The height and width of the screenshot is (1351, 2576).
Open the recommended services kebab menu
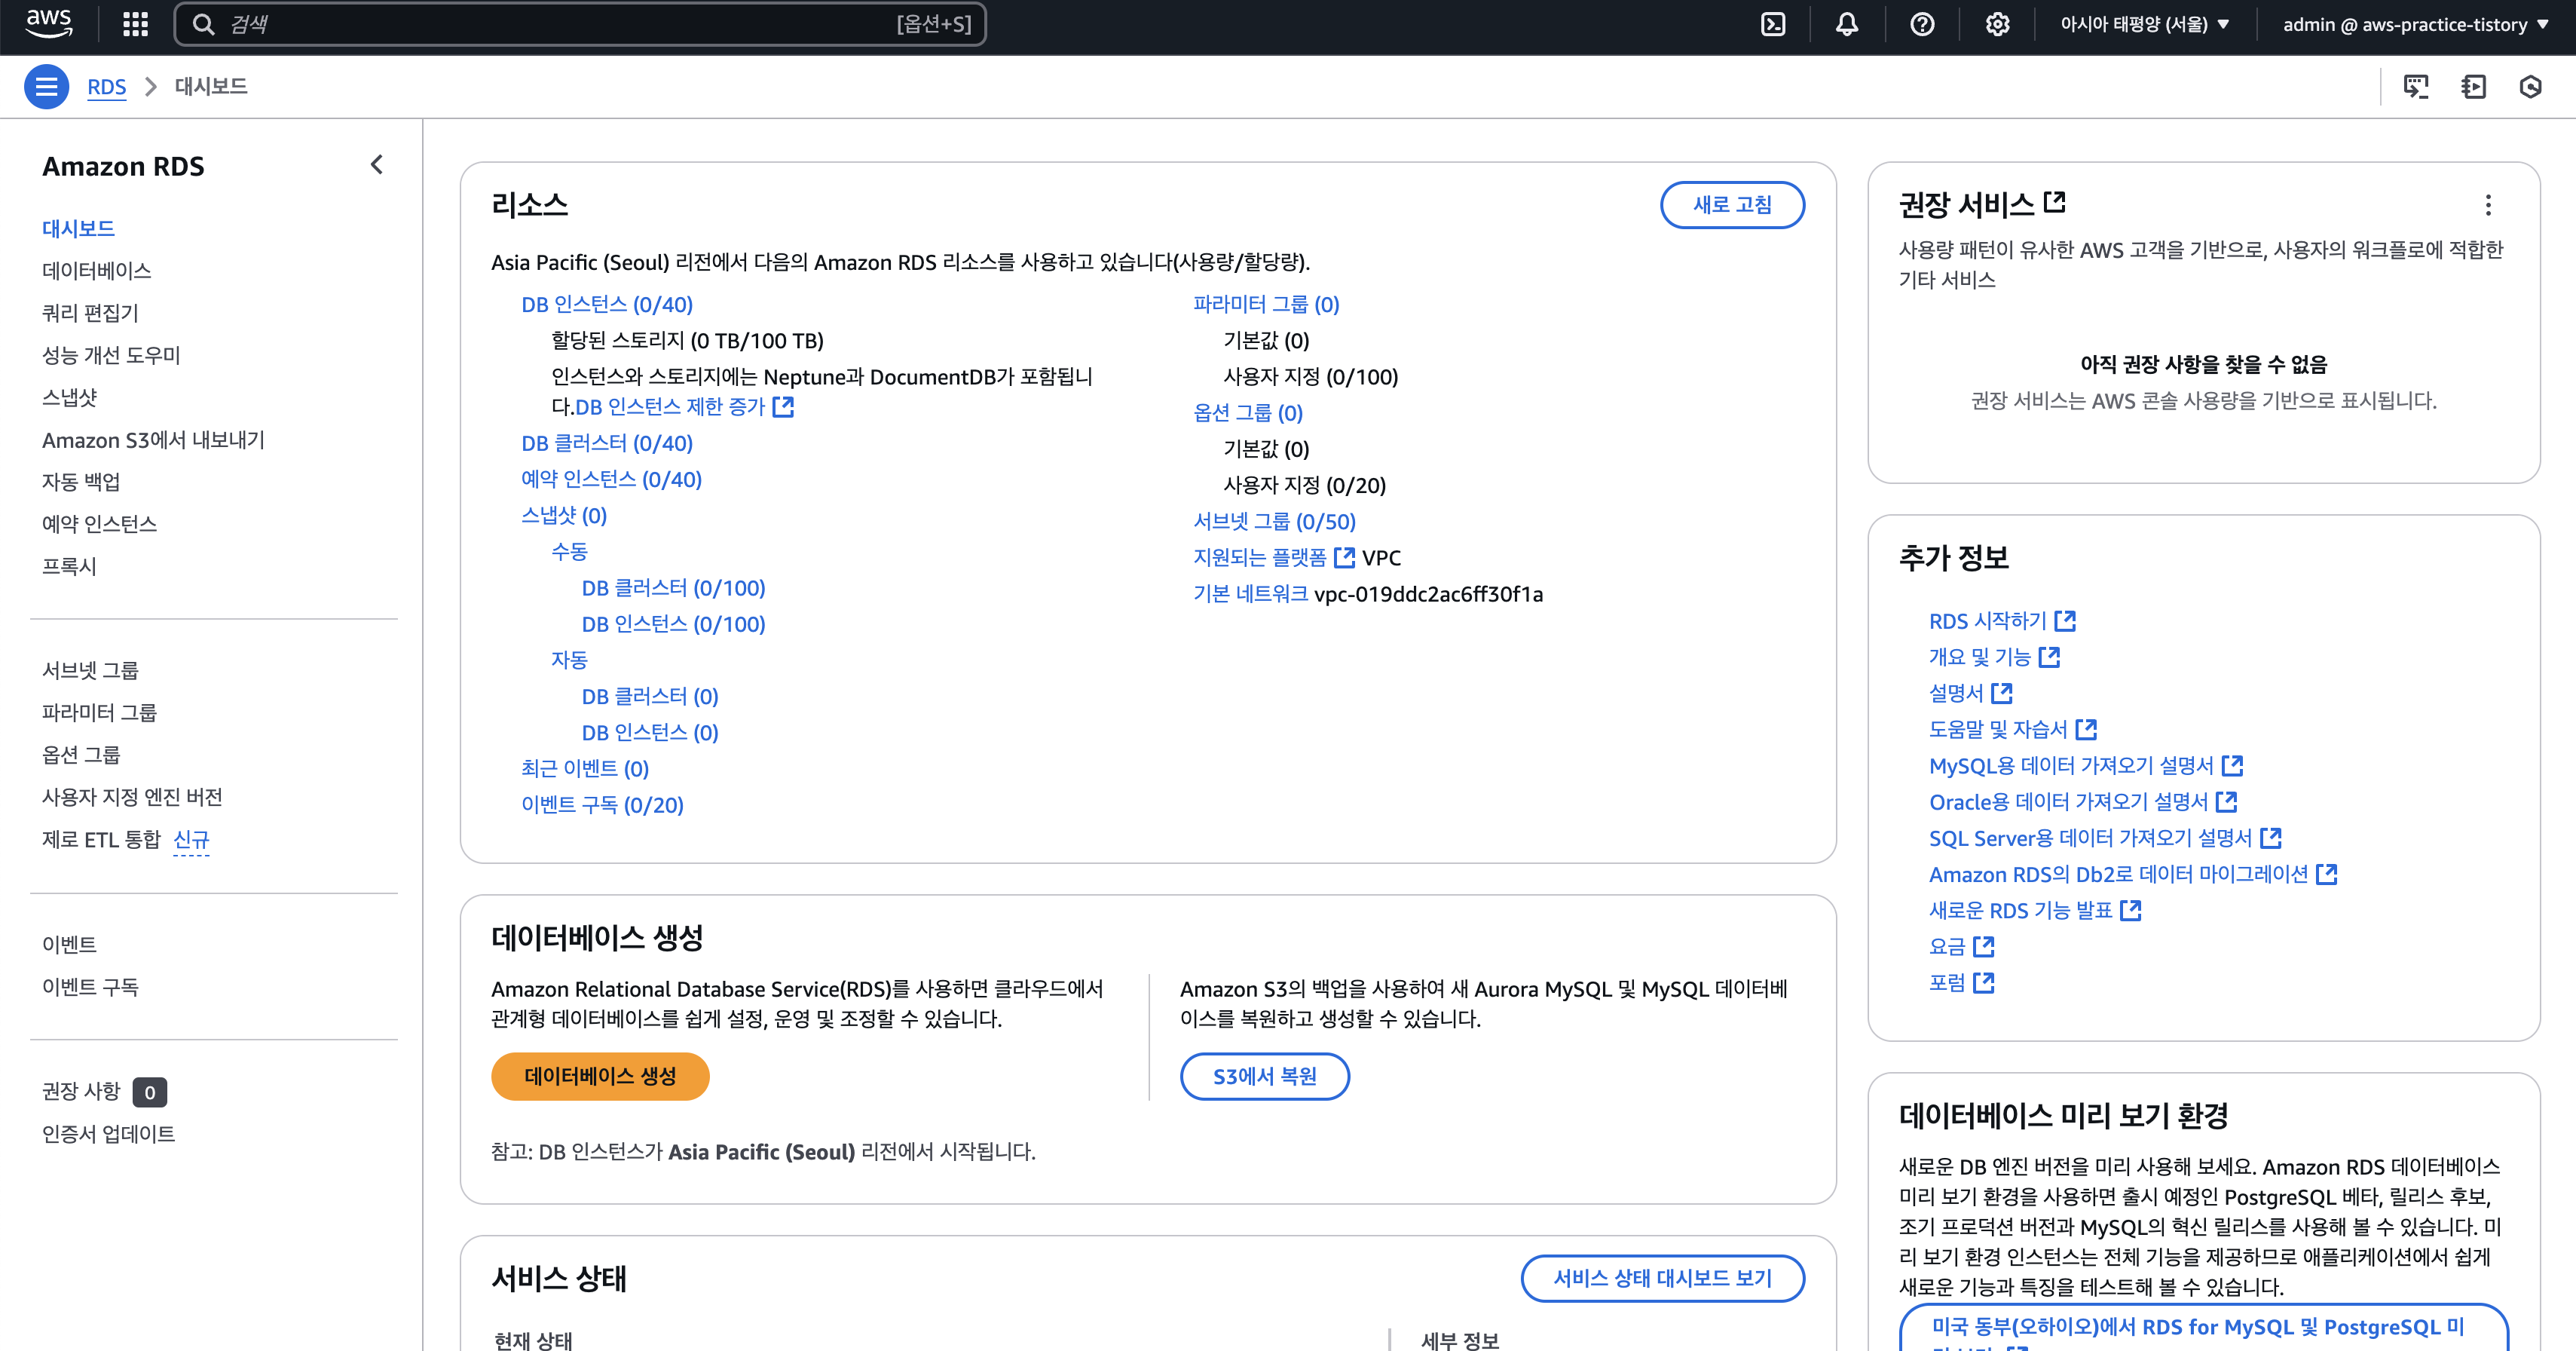pos(2487,205)
